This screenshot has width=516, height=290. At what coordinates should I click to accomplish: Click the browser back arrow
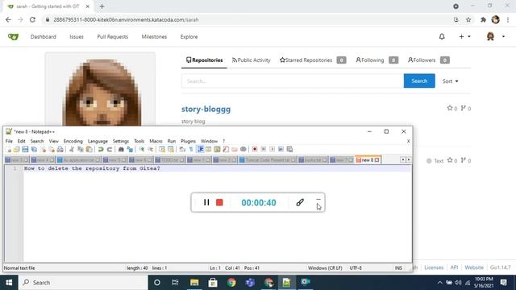pyautogui.click(x=8, y=19)
